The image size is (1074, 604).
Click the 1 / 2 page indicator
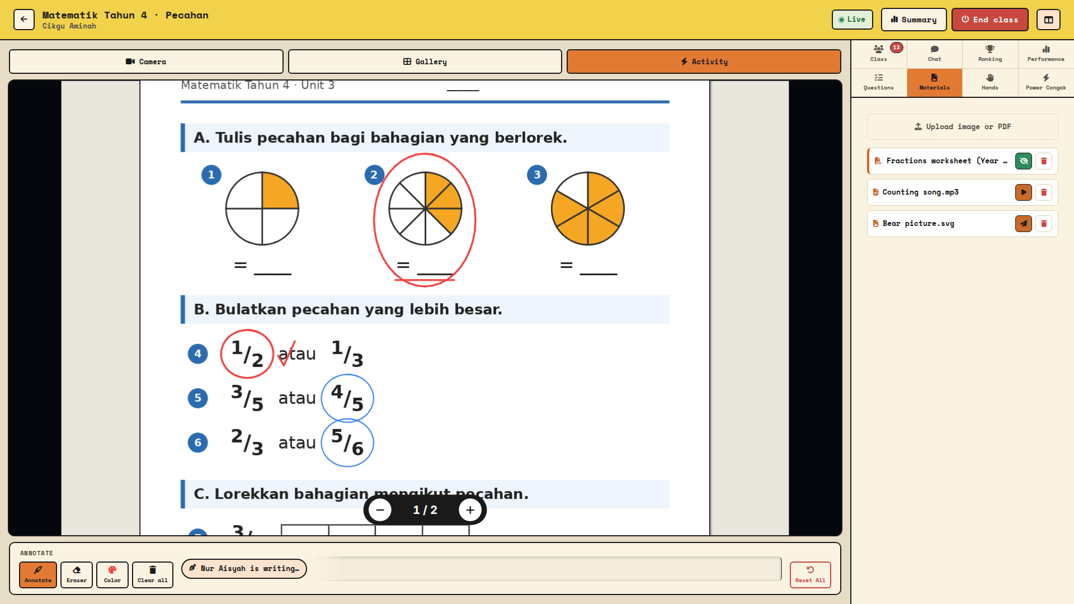click(425, 510)
